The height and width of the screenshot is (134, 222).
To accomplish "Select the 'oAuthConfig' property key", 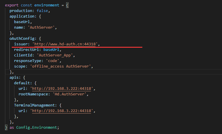I will (22, 39).
